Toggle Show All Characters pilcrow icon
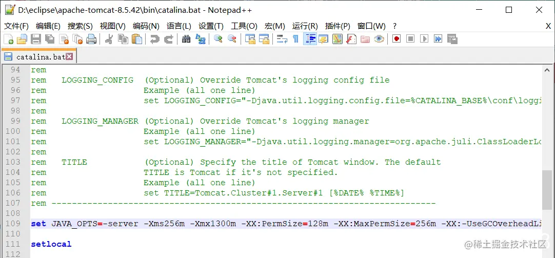555x258 pixels. (295, 39)
